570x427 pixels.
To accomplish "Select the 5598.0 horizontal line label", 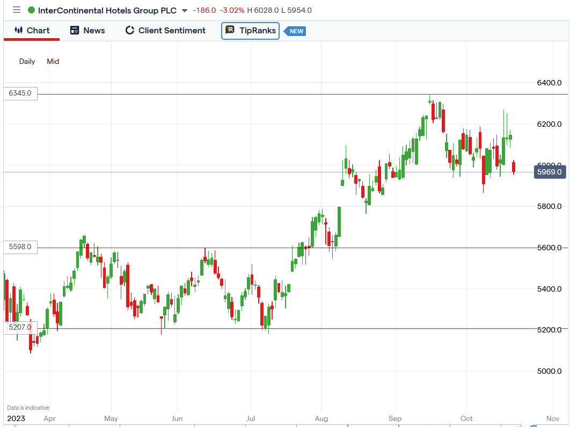I will coord(20,247).
